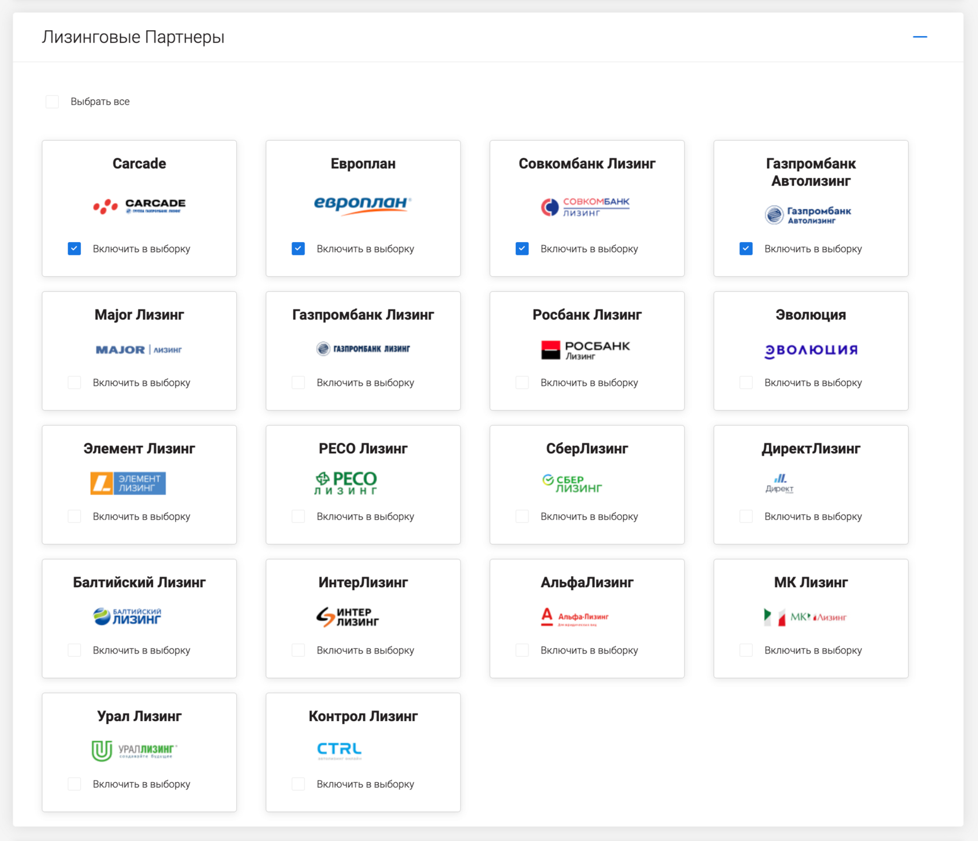Include Росбанк Лизинг in selection checkbox
The height and width of the screenshot is (841, 978).
coord(522,383)
